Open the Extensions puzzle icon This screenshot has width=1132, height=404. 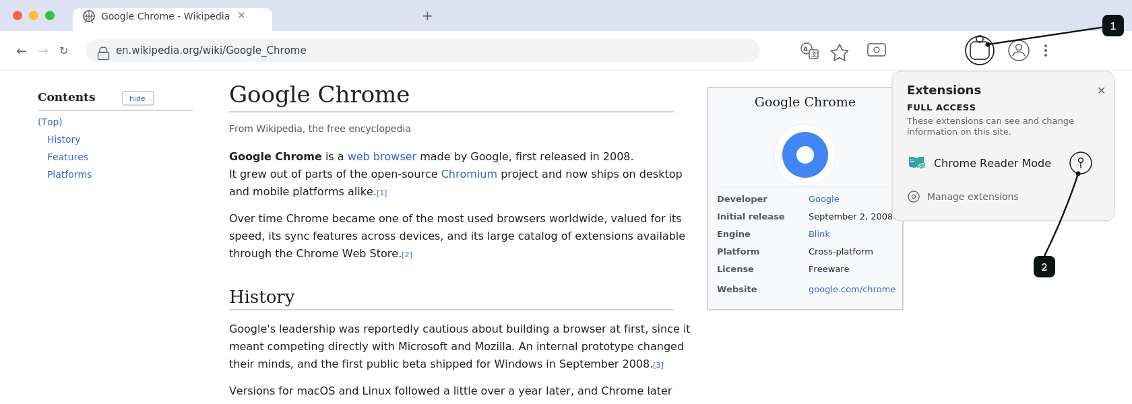(980, 50)
